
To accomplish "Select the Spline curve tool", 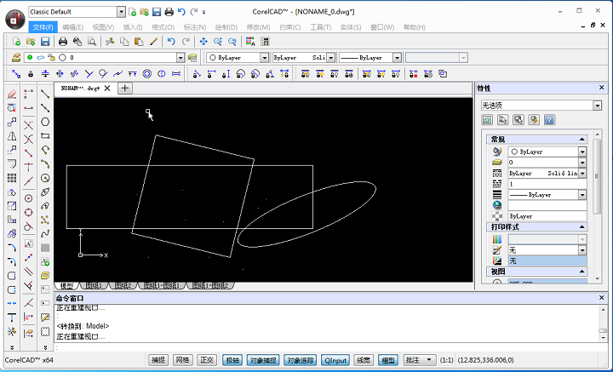I will point(45,234).
